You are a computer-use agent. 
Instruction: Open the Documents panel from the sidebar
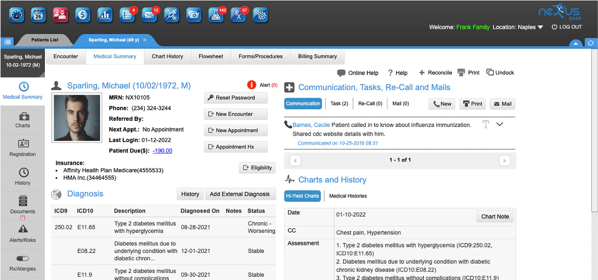point(22,207)
